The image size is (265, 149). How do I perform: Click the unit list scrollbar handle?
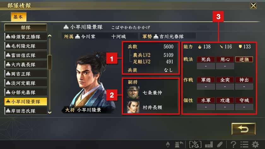click(50, 62)
